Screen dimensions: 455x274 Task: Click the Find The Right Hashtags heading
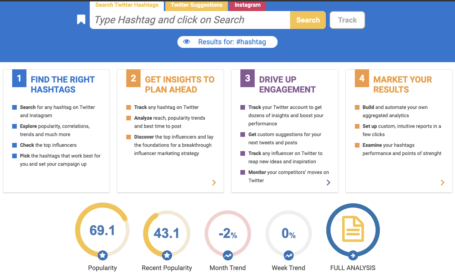pos(63,84)
